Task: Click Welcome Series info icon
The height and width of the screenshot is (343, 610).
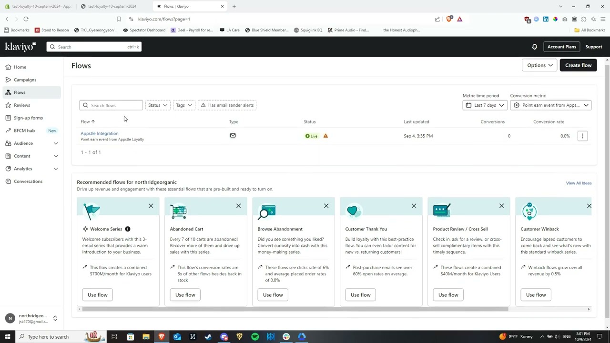Action: [128, 229]
